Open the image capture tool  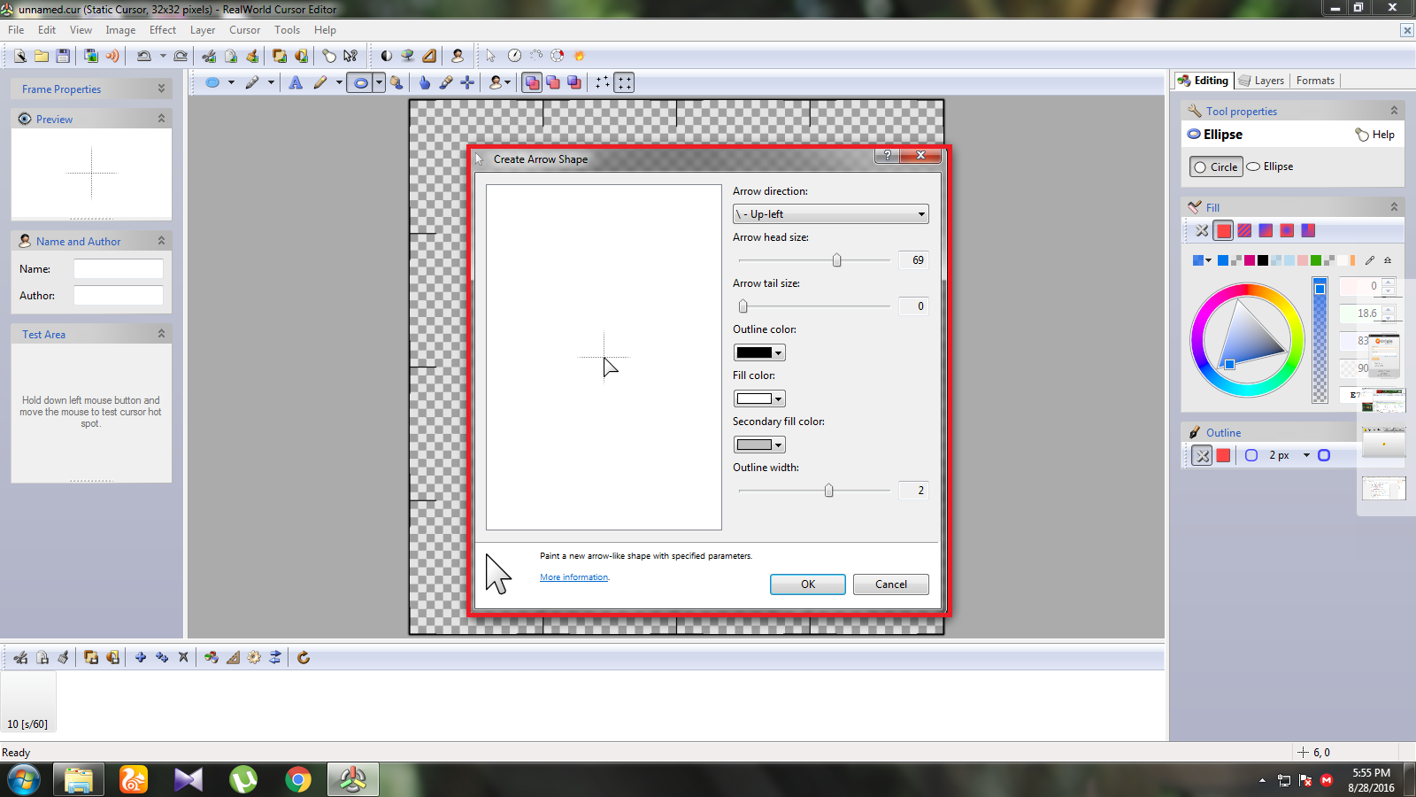(x=92, y=55)
